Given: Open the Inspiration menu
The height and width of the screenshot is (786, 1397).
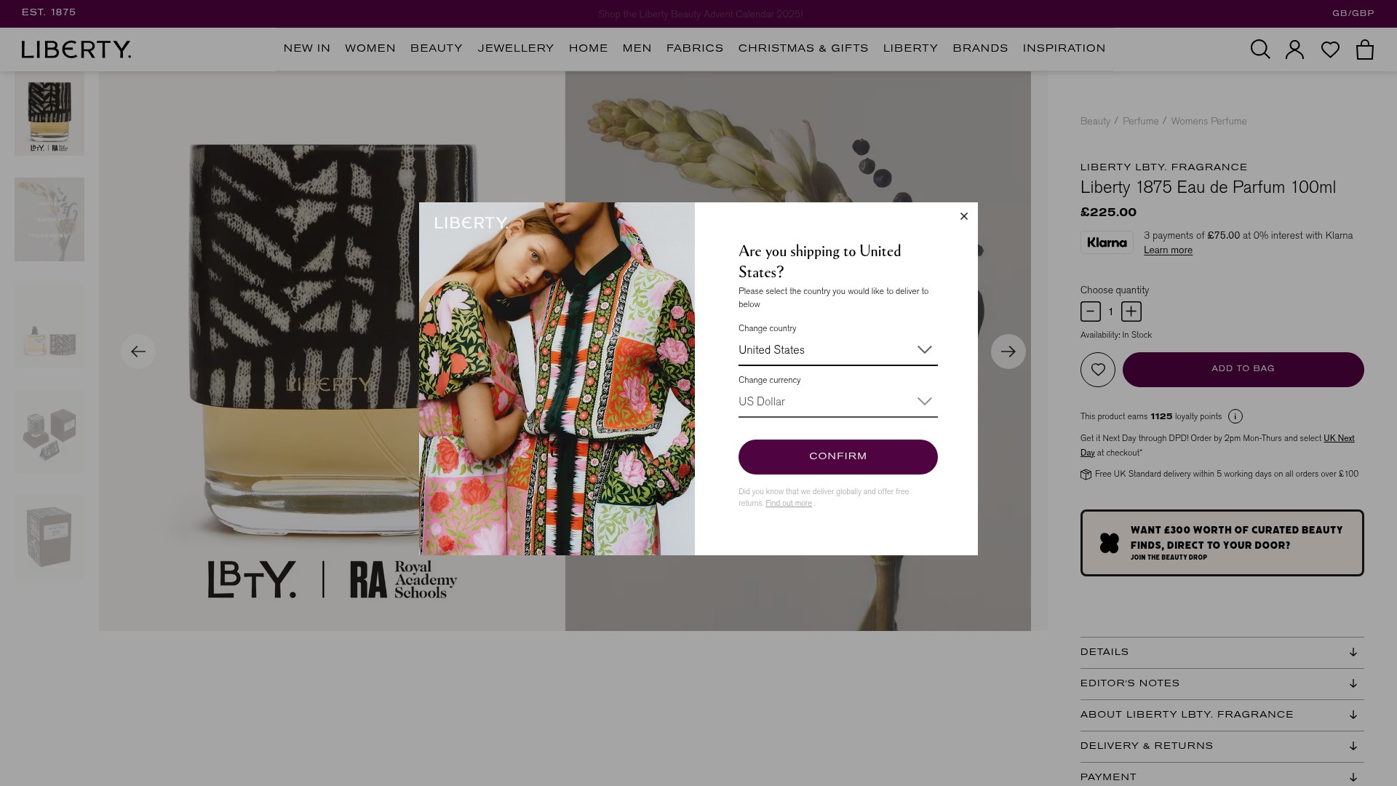Looking at the screenshot, I should pos(1064,49).
